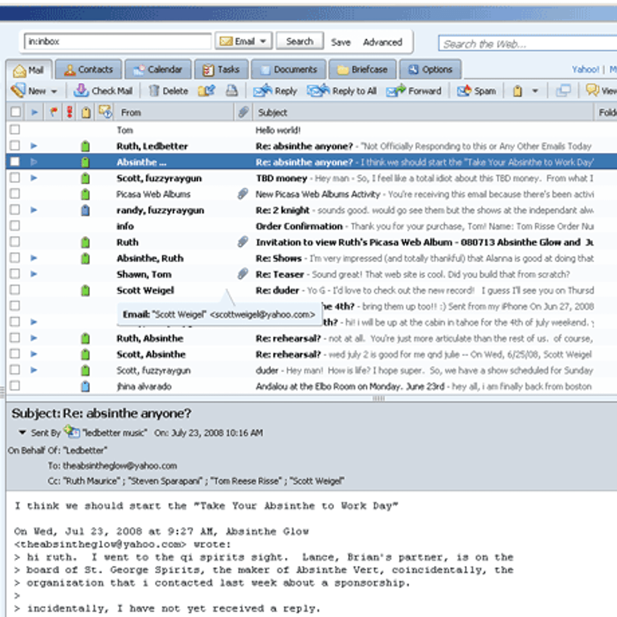
Task: Click the Forward toolbar button
Action: pyautogui.click(x=414, y=91)
